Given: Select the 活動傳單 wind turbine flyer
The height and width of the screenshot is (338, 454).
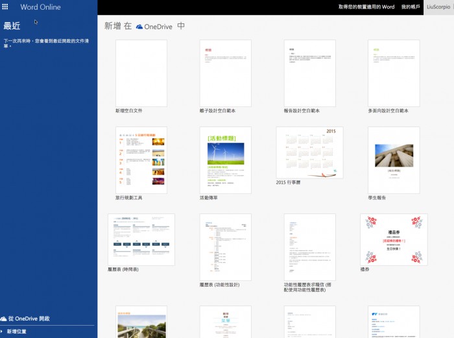Looking at the screenshot, I should coord(225,160).
